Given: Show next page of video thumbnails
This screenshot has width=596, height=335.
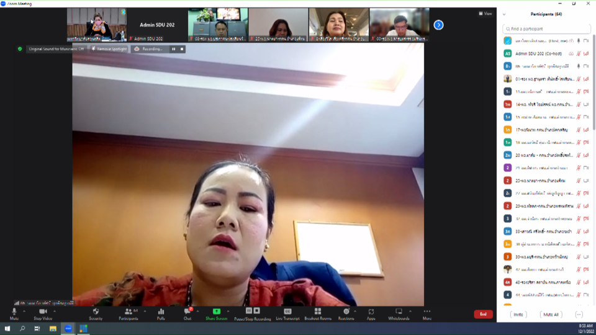Looking at the screenshot, I should 438,25.
